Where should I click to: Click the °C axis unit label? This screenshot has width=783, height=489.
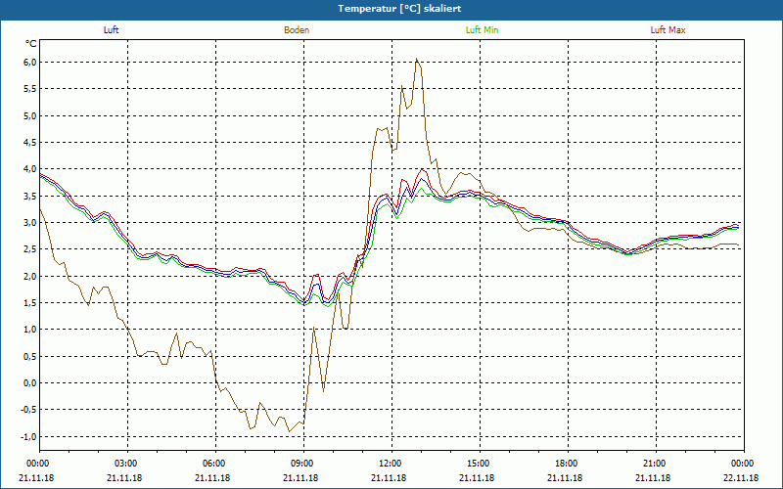click(31, 44)
